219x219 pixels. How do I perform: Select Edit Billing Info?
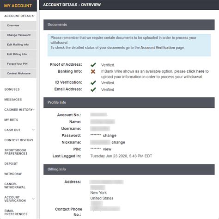(x=18, y=54)
